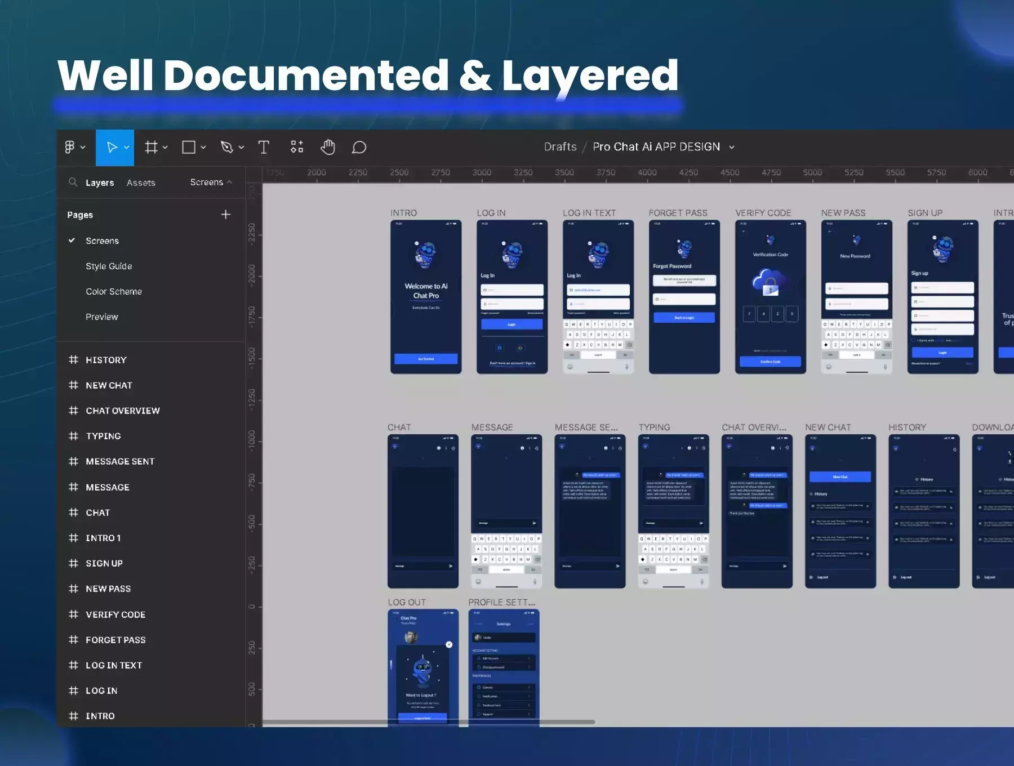Image resolution: width=1014 pixels, height=766 pixels.
Task: Select the LOG IN frame on canvas
Action: click(x=512, y=297)
